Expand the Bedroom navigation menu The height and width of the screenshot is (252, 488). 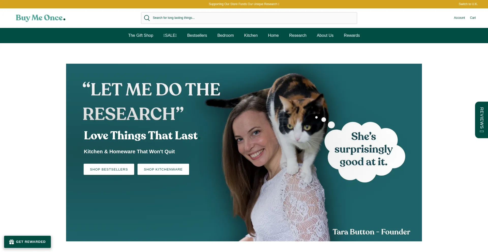coord(225,36)
